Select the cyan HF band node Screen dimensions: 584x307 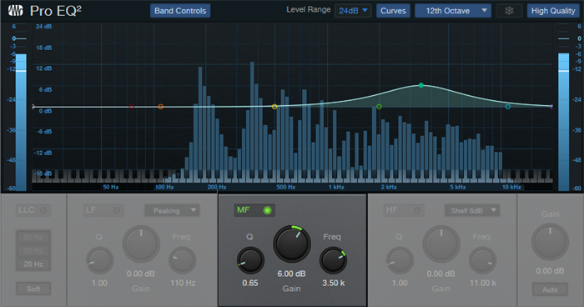(x=507, y=107)
